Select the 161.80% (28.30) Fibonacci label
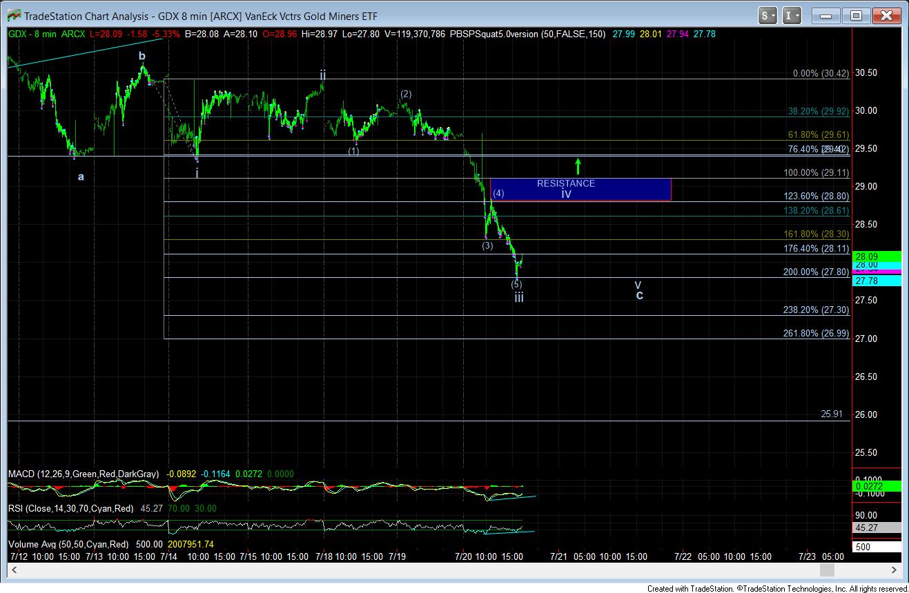The image size is (909, 593). tap(817, 234)
